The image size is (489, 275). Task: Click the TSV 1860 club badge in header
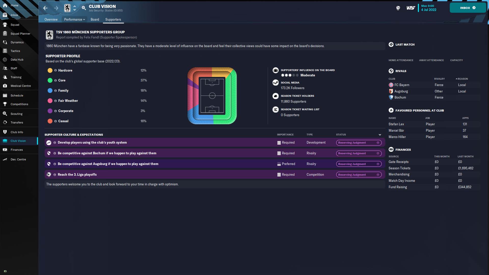coord(67,8)
